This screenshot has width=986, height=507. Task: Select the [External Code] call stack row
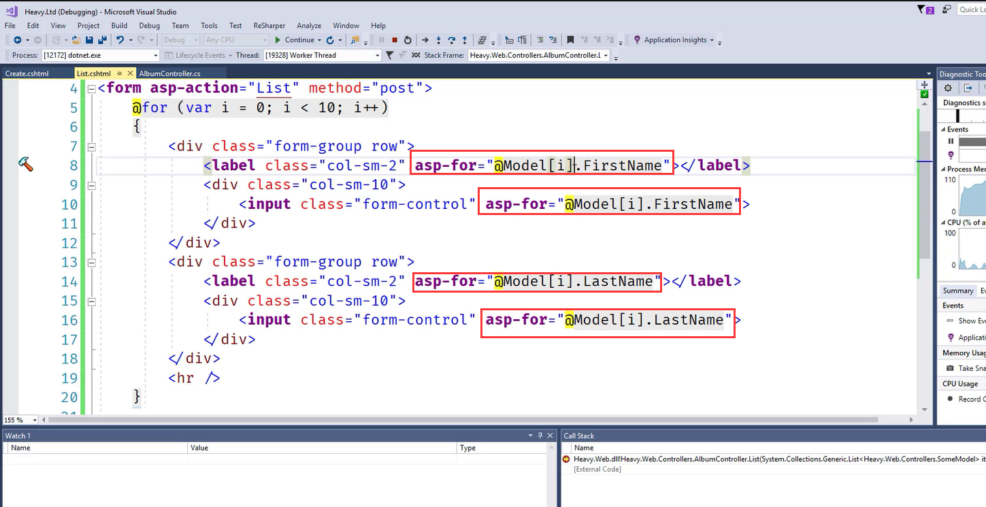pyautogui.click(x=597, y=469)
